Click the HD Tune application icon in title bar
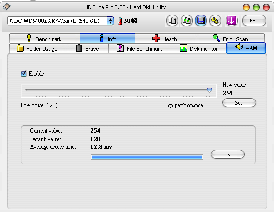The image size is (274, 212). pos(7,7)
